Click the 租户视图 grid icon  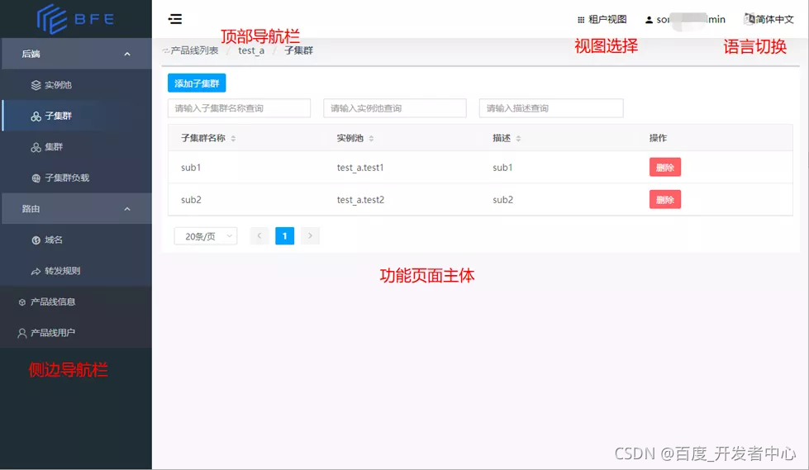click(x=581, y=20)
